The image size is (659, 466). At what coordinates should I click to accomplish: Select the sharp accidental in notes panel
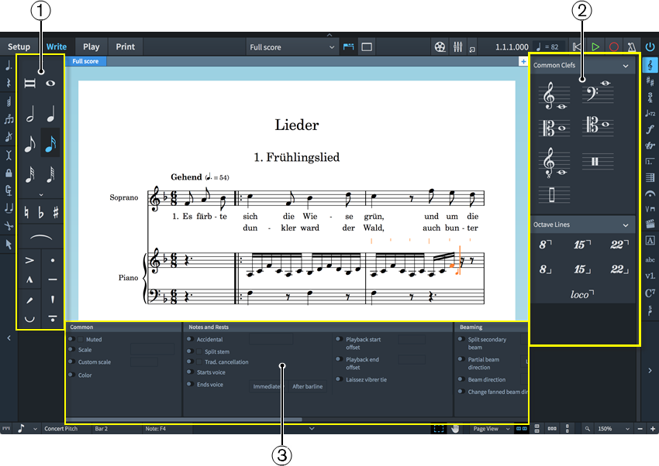point(56,212)
